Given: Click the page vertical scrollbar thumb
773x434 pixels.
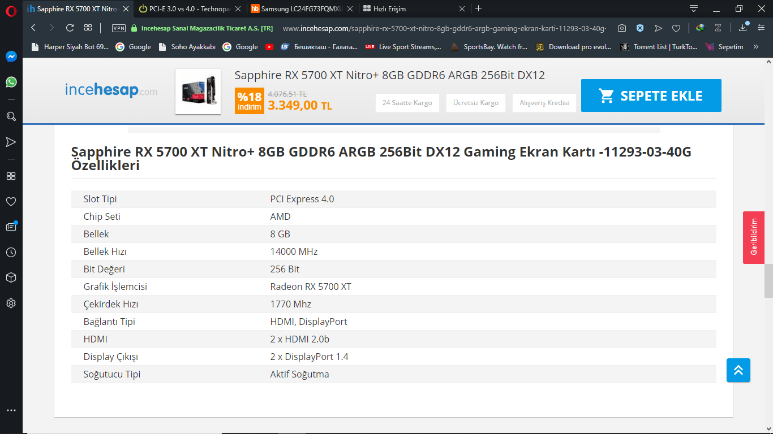Looking at the screenshot, I should click(768, 281).
